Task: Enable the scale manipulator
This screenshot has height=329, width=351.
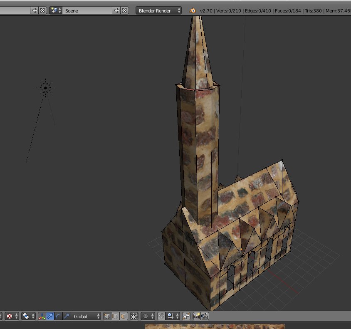Action: (x=67, y=316)
